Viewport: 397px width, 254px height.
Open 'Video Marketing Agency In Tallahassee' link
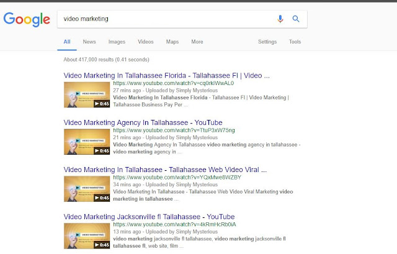coord(143,123)
